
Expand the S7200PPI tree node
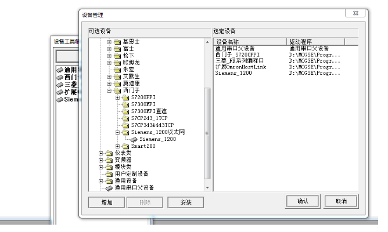tap(118, 97)
